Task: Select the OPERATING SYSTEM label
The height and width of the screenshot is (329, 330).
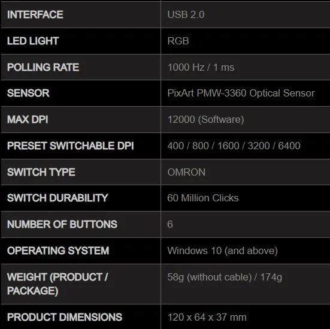Action: 58,250
